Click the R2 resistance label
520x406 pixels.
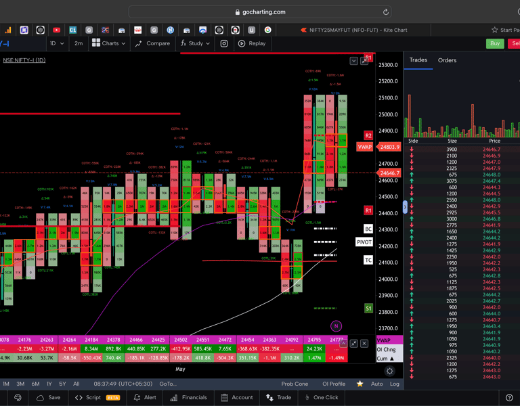[x=368, y=135]
